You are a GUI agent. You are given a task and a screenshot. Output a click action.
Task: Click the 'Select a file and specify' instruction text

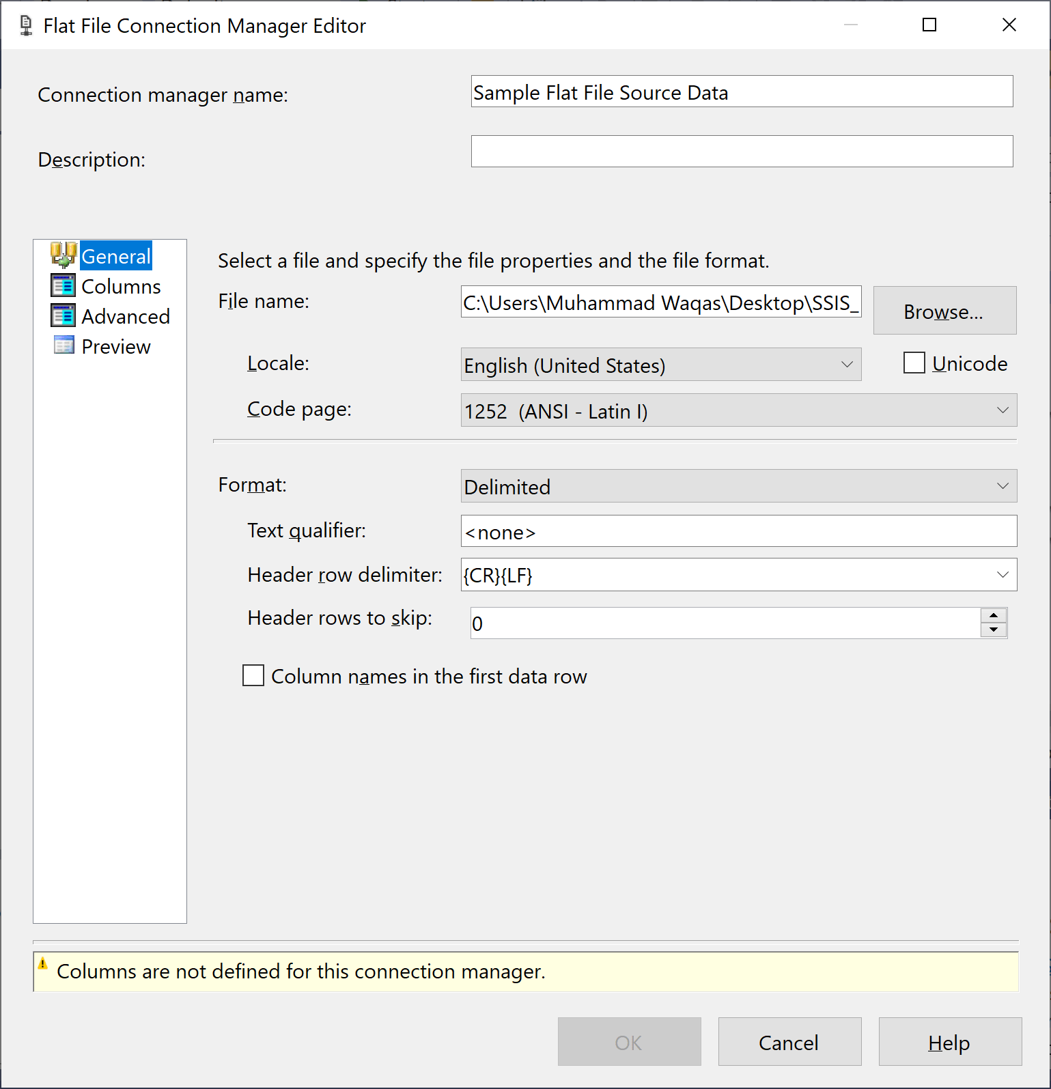pos(494,261)
